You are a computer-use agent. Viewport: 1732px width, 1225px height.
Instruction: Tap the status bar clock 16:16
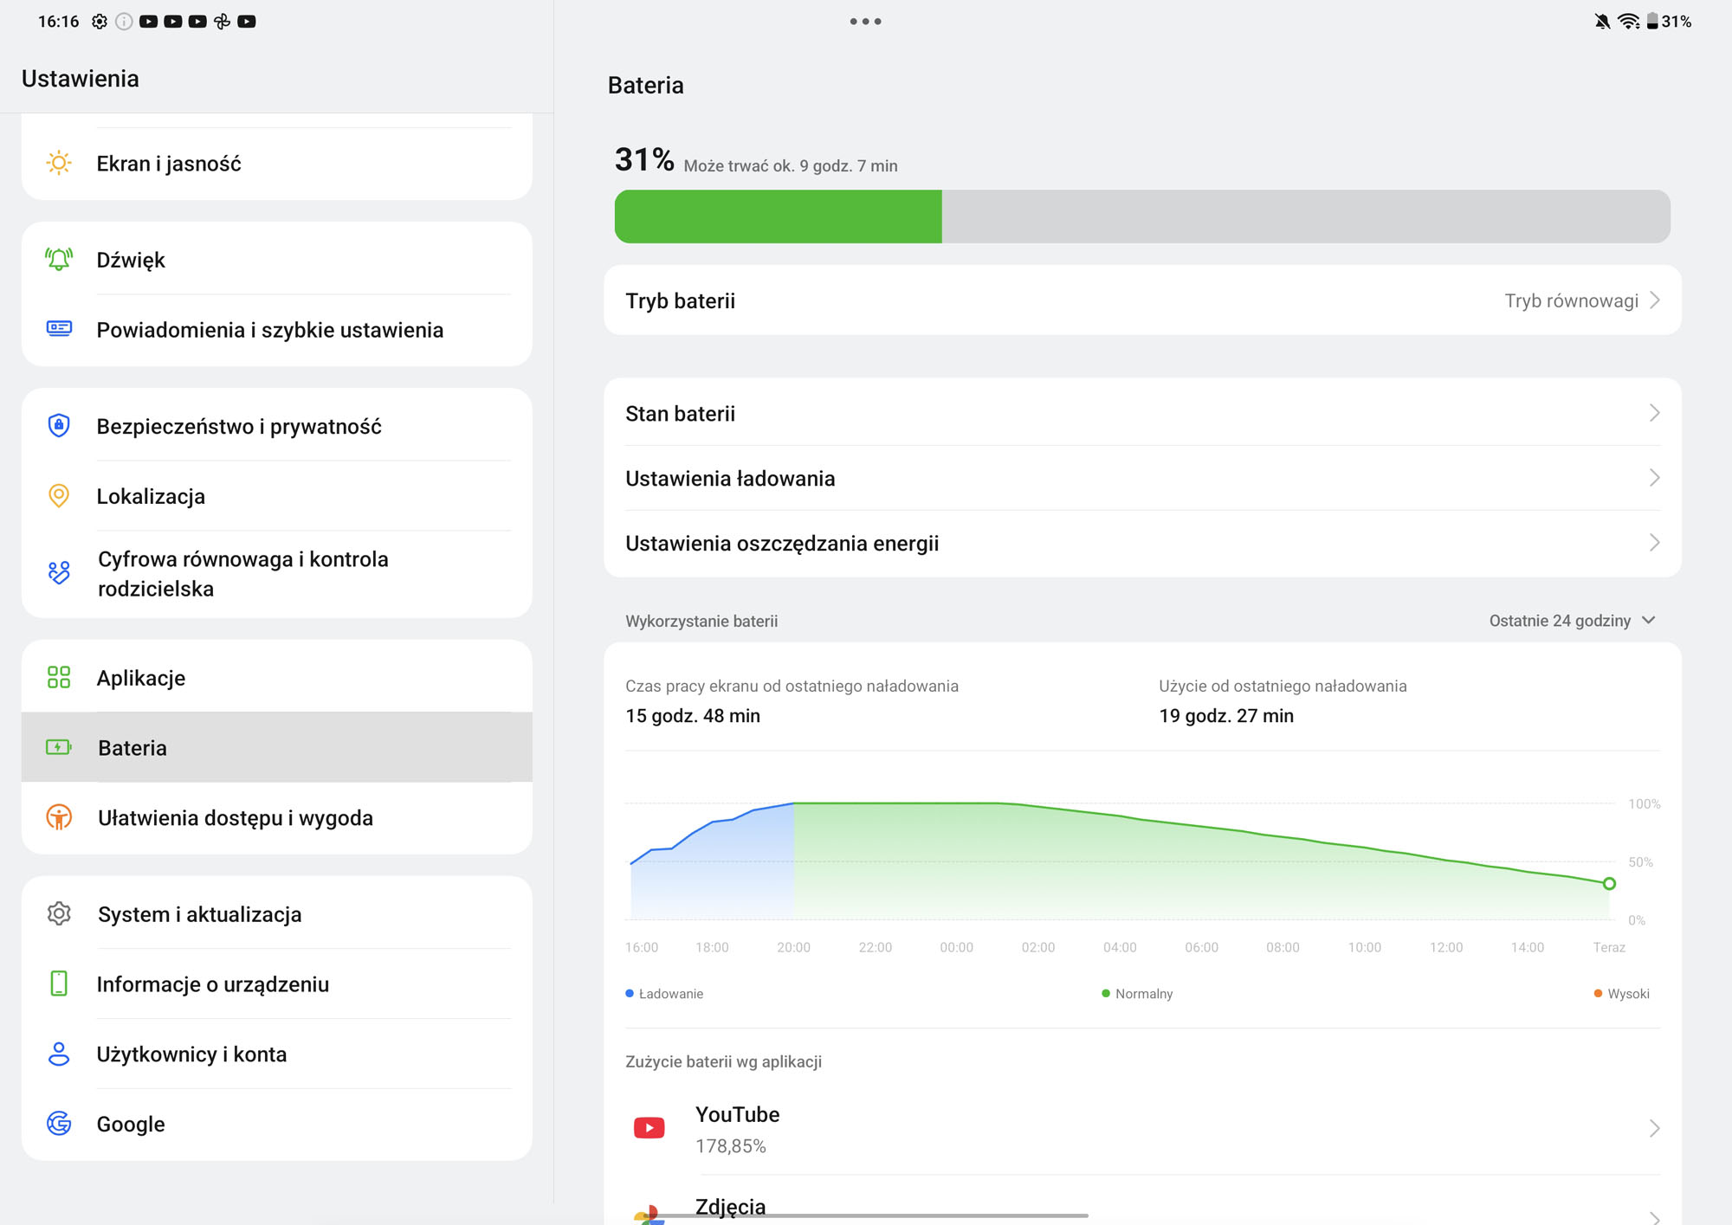58,22
